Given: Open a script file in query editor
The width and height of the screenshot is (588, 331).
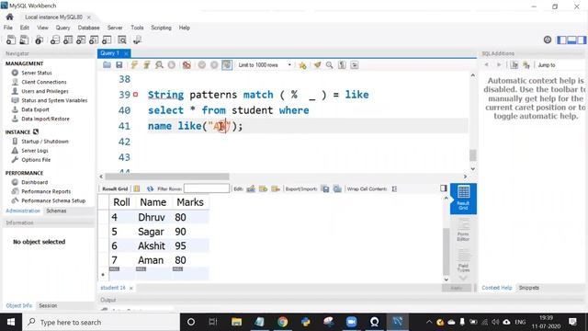Looking at the screenshot, I should (x=107, y=65).
